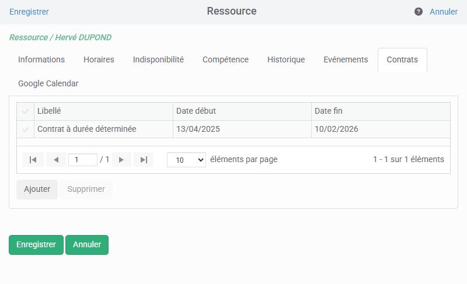
Task: Focus the page number input field
Action: click(x=83, y=160)
